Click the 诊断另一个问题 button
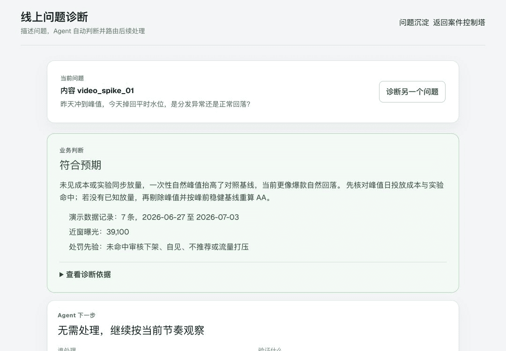 pos(412,92)
